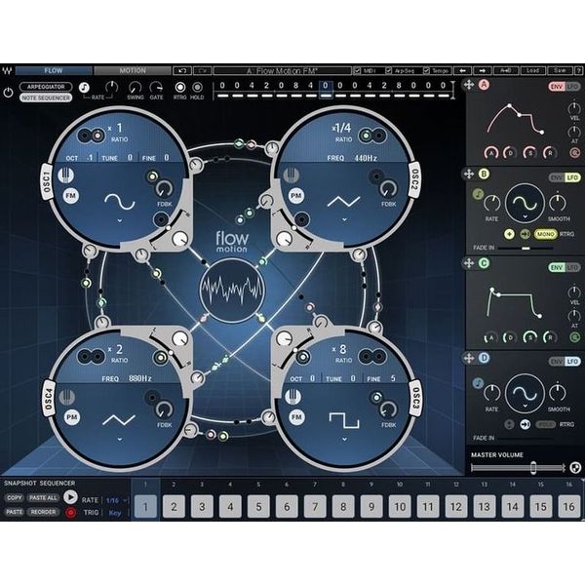Screen dimensions: 585x585
Task: Click modulator B tempo sync note icon
Action: pyautogui.click(x=478, y=194)
